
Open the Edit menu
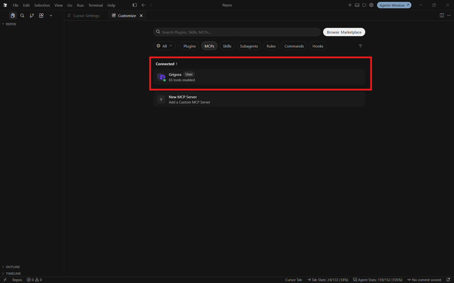click(x=26, y=5)
